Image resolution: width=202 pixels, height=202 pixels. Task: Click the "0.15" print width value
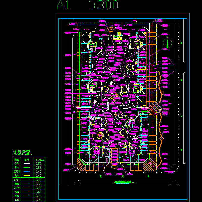tap(38, 163)
